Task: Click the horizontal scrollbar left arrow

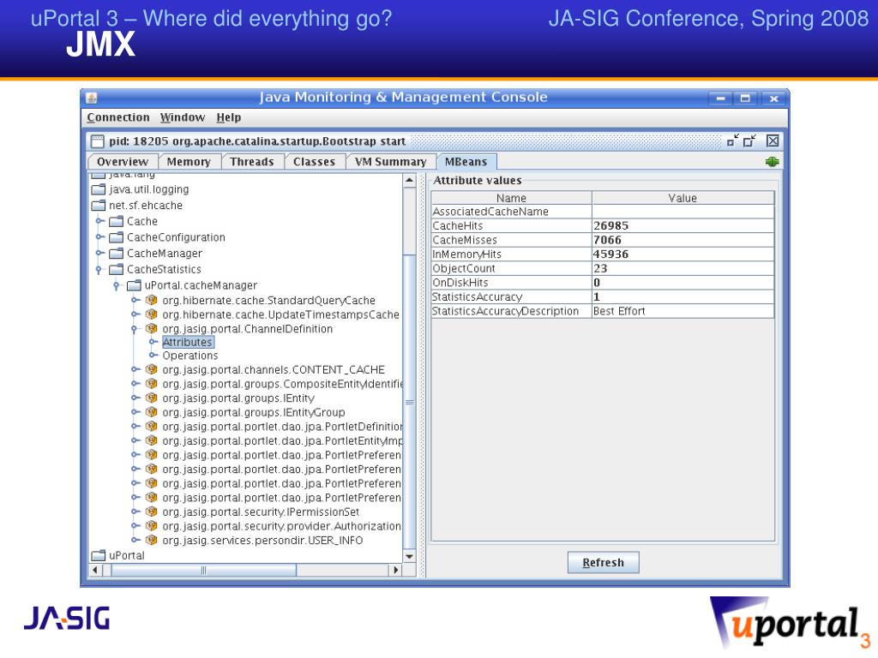Action: pos(95,570)
